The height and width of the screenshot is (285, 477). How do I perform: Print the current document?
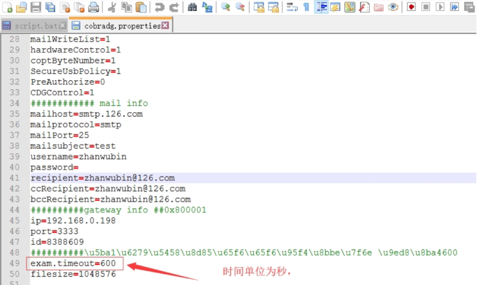(x=94, y=8)
